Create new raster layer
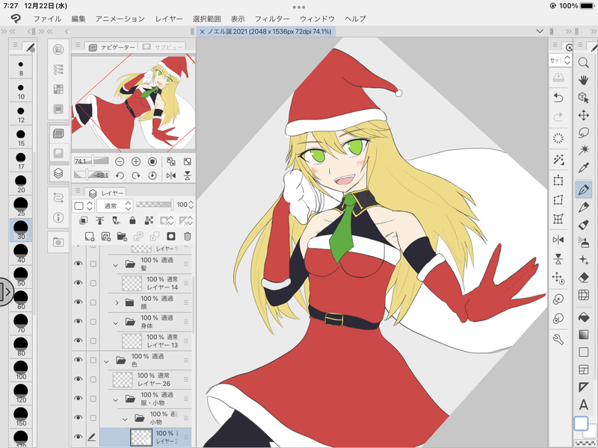 coord(89,237)
